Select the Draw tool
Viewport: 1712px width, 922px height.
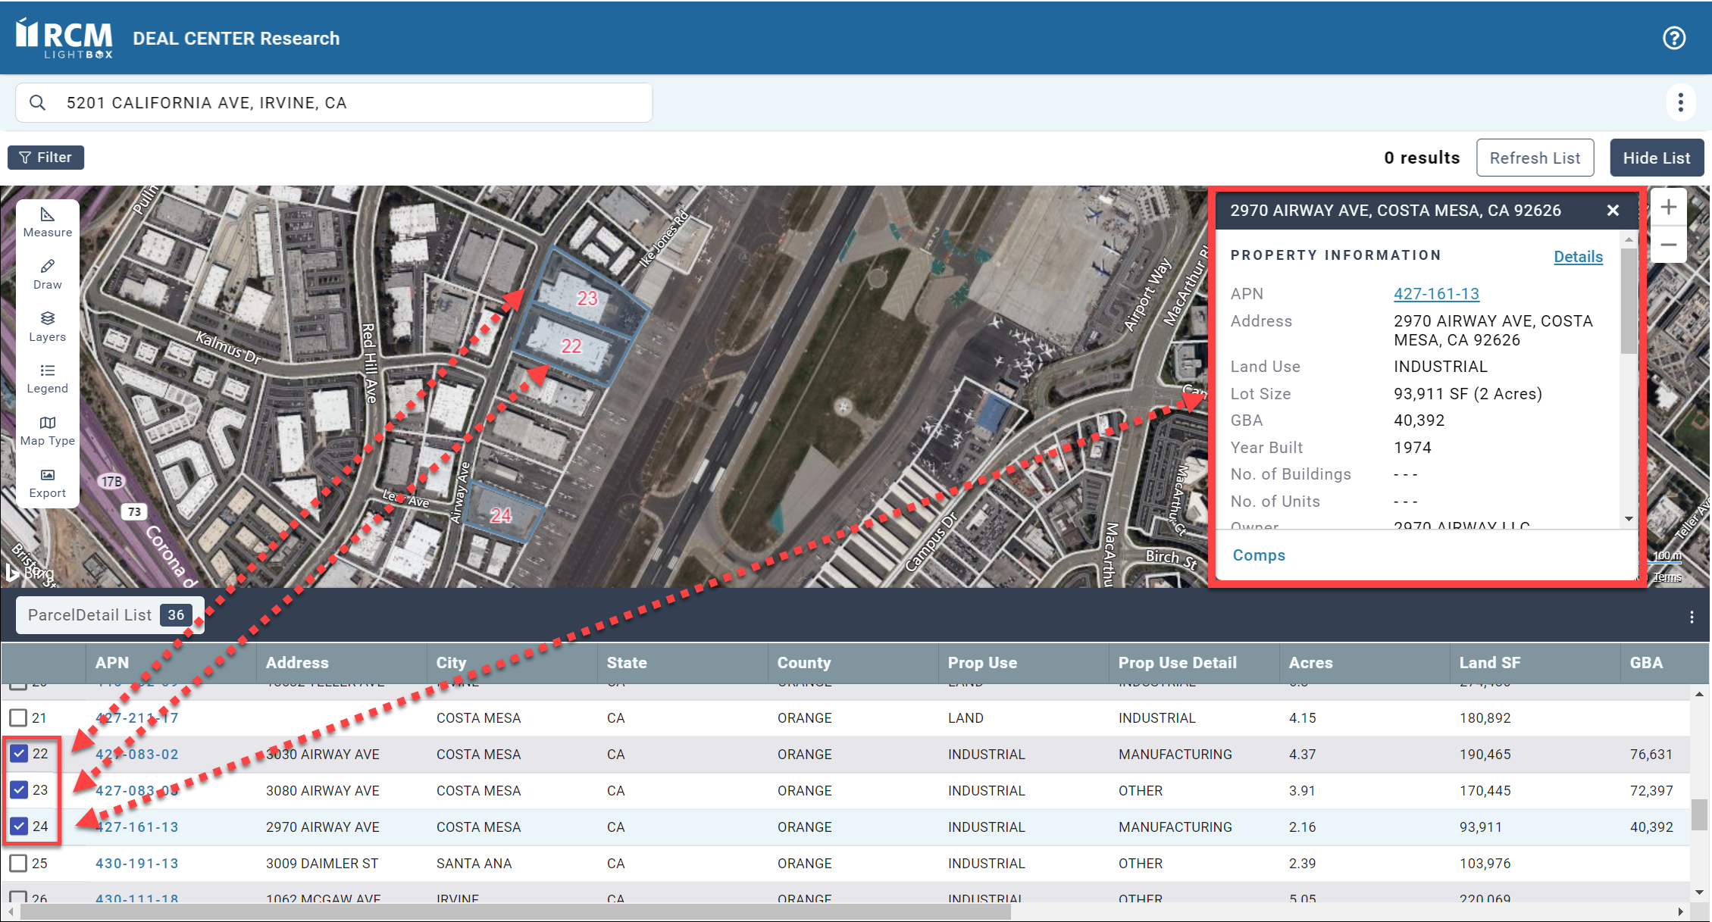click(47, 274)
